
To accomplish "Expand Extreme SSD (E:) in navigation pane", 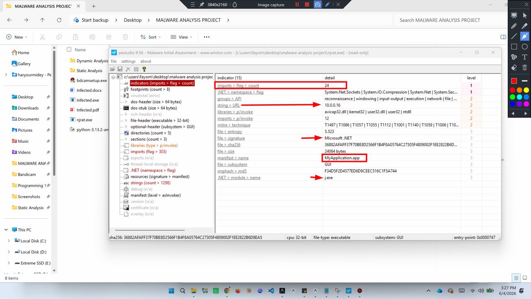I will (x=9, y=263).
